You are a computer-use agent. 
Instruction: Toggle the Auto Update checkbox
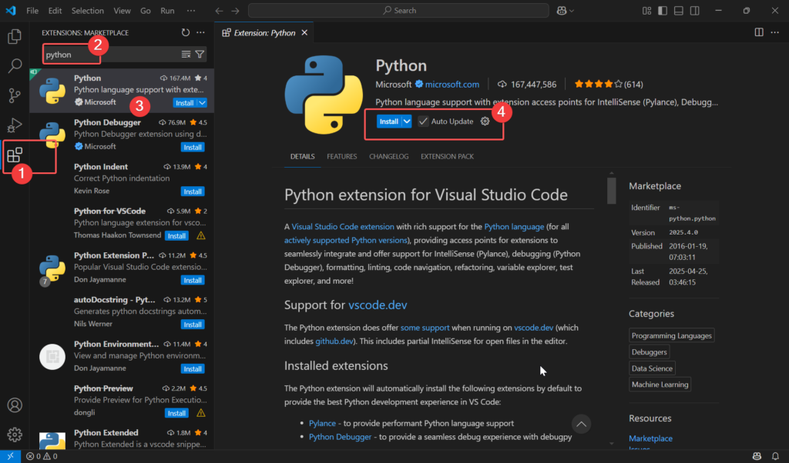click(423, 122)
